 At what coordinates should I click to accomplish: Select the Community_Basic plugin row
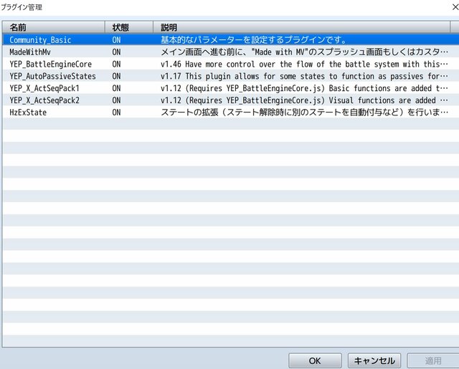231,39
